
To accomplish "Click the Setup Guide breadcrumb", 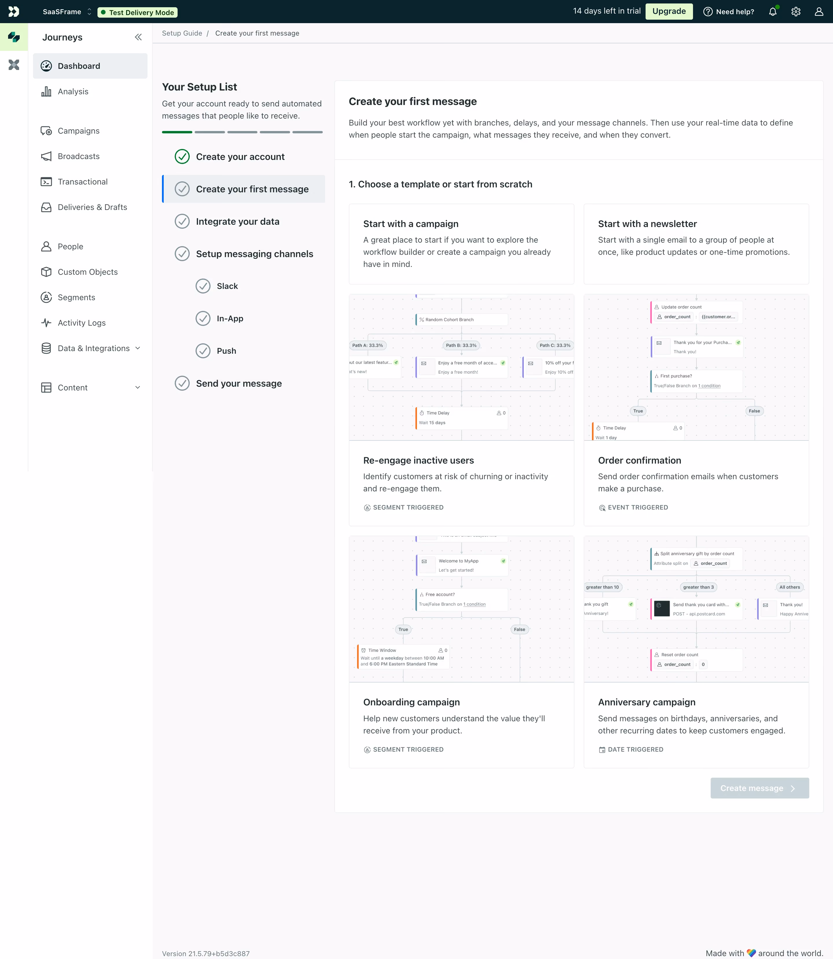I will pos(182,34).
